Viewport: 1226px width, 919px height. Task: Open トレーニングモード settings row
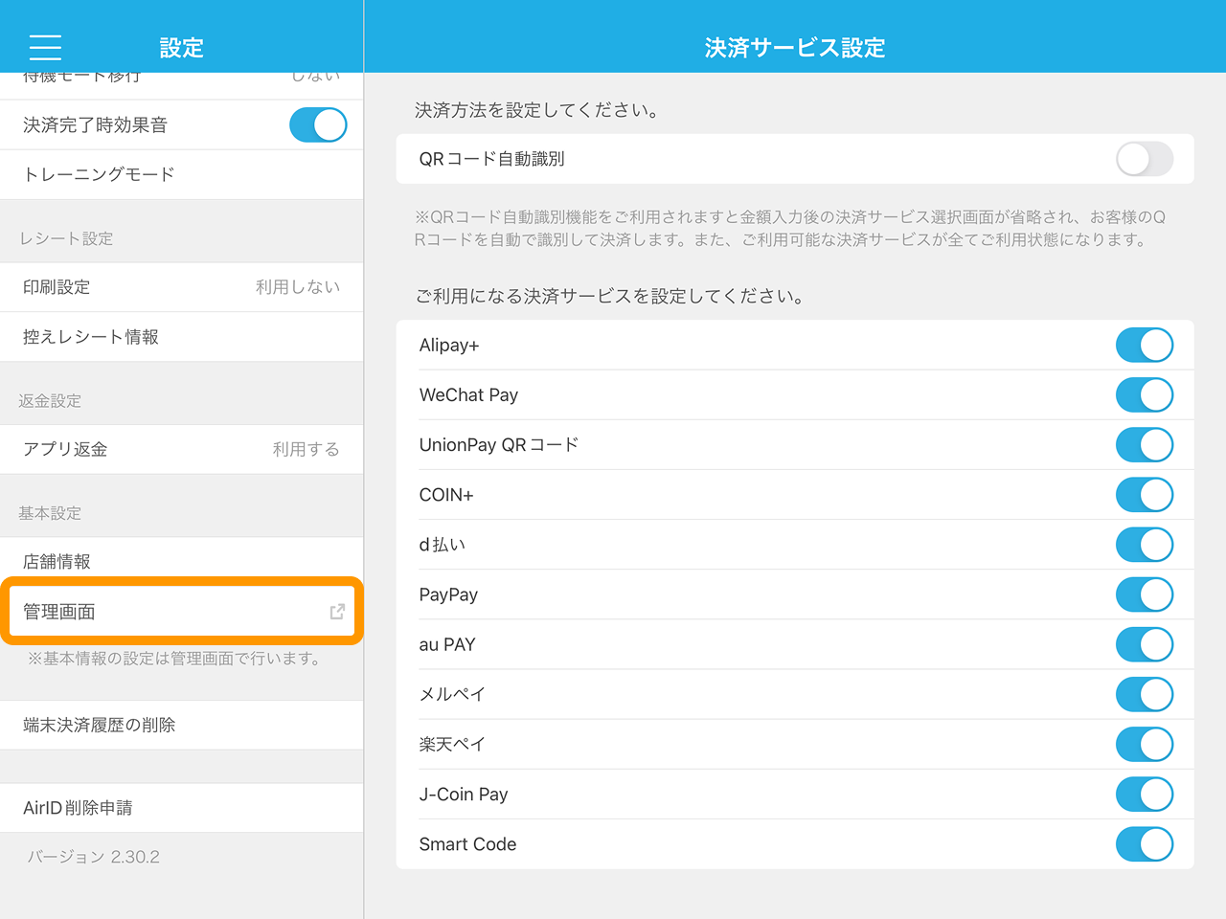(x=182, y=174)
